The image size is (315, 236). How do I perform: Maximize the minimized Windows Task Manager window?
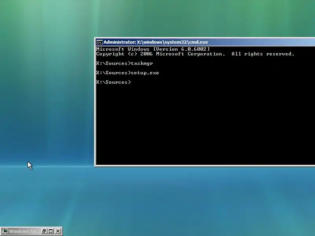[51, 231]
